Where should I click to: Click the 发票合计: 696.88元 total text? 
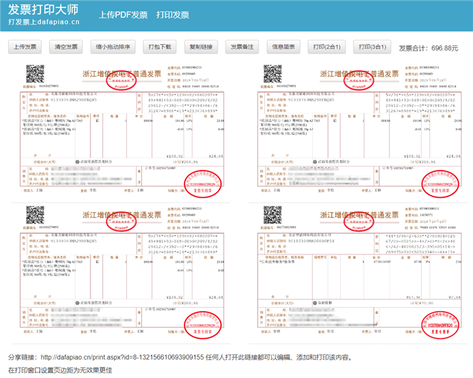pos(428,48)
